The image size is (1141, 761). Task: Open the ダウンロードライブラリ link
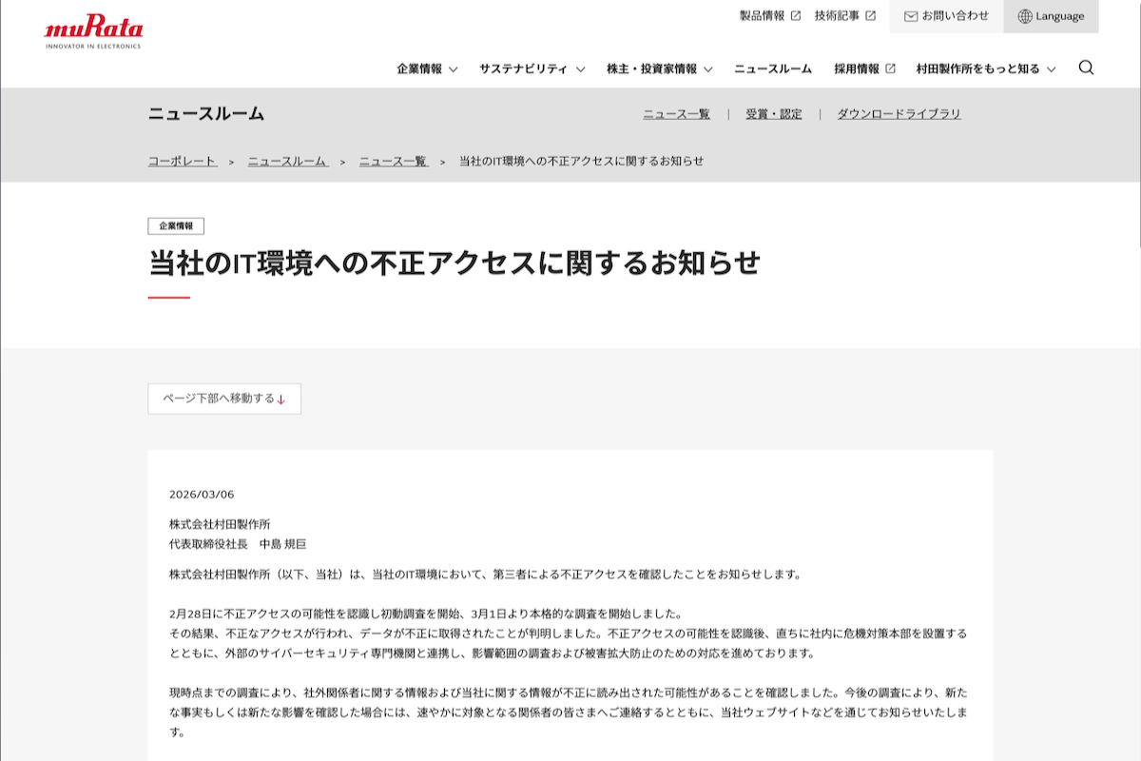pos(899,113)
